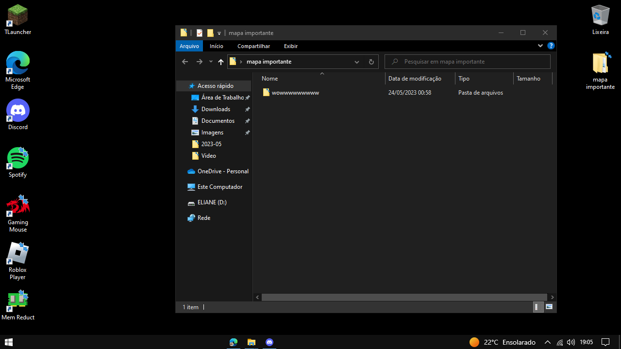The height and width of the screenshot is (349, 621).
Task: Click New folder icon in title bar
Action: point(210,33)
